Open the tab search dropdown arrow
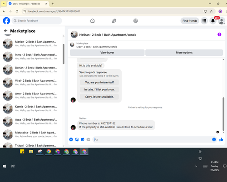 click(x=4, y=4)
